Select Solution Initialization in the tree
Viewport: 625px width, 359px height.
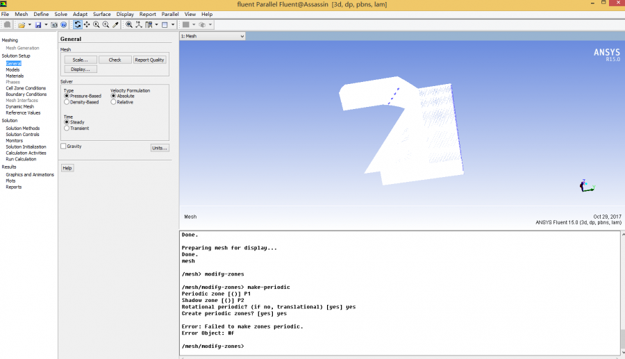pos(26,147)
